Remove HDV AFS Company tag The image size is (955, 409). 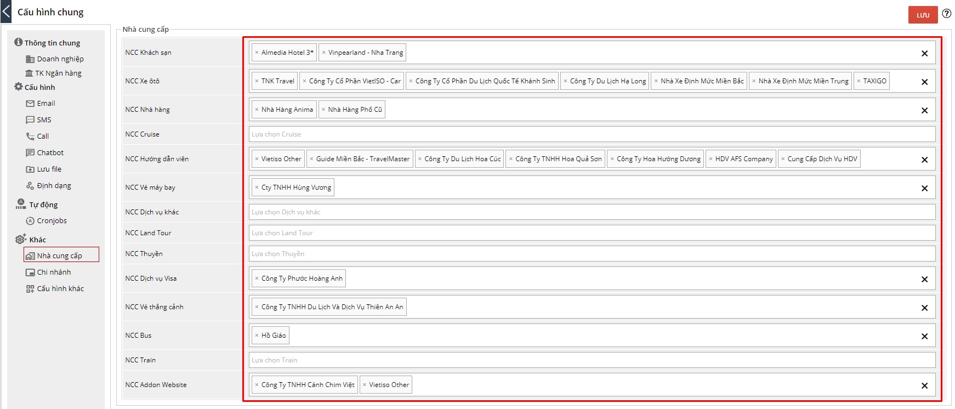pos(710,159)
